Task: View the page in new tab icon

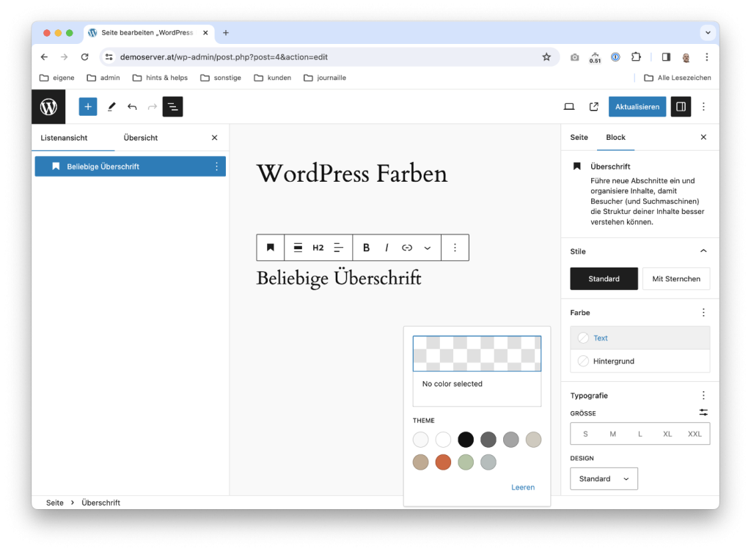Action: (594, 107)
